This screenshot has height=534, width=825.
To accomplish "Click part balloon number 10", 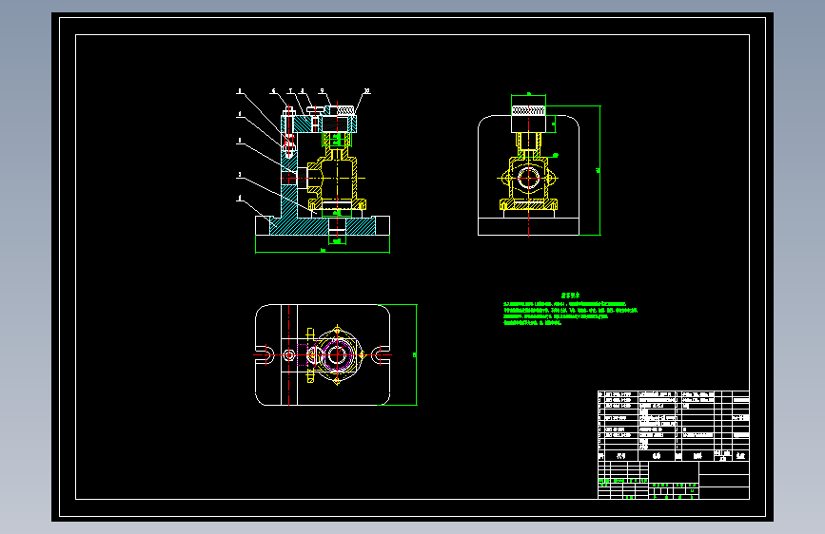I will [x=366, y=91].
